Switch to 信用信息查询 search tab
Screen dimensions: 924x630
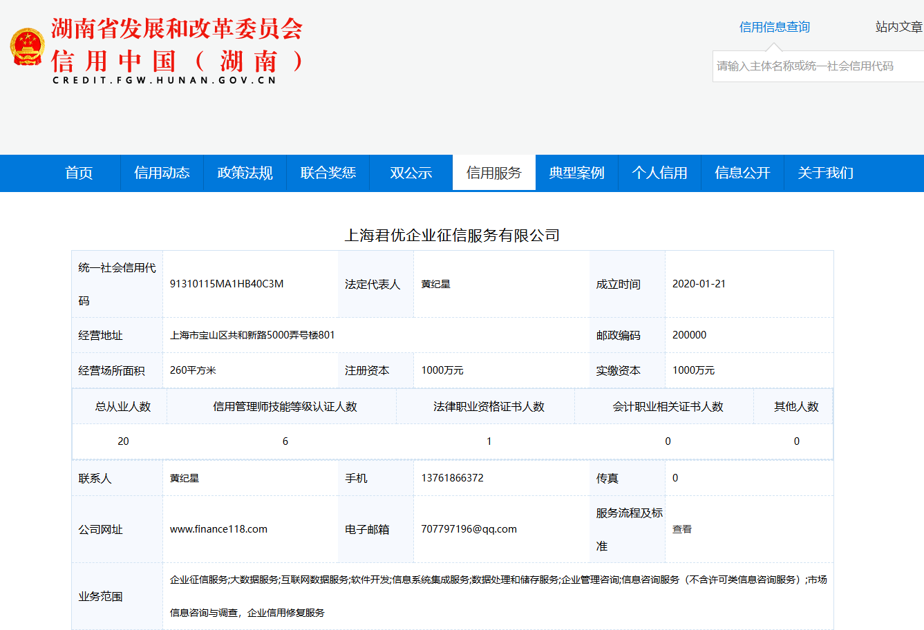coord(774,27)
